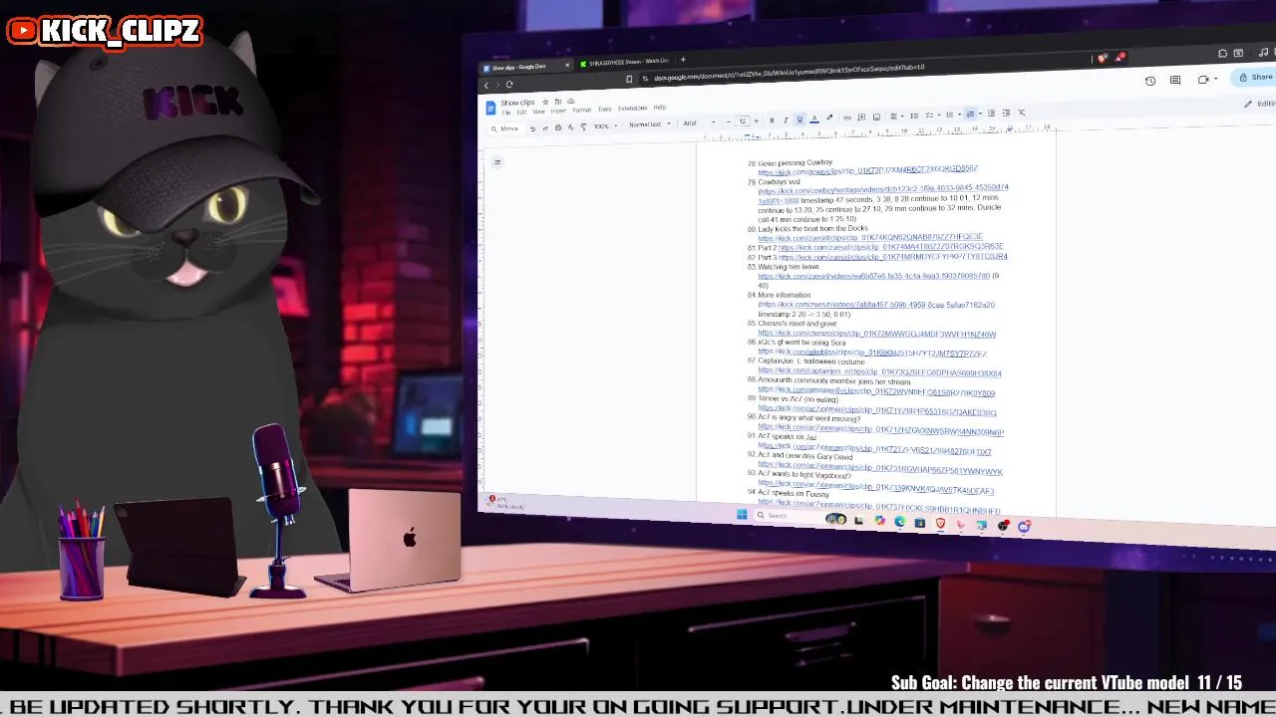1276x717 pixels.
Task: Click the Windows taskbar Search box
Action: tap(788, 516)
